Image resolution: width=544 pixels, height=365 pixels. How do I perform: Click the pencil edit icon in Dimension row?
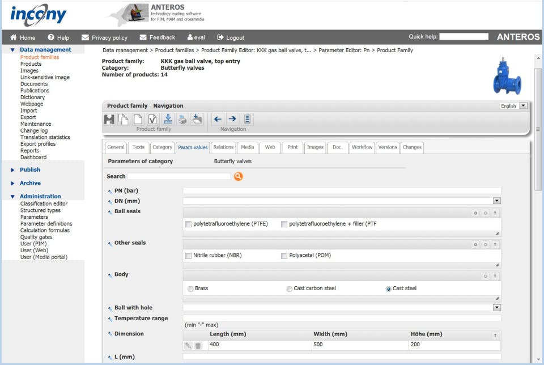[x=188, y=345]
